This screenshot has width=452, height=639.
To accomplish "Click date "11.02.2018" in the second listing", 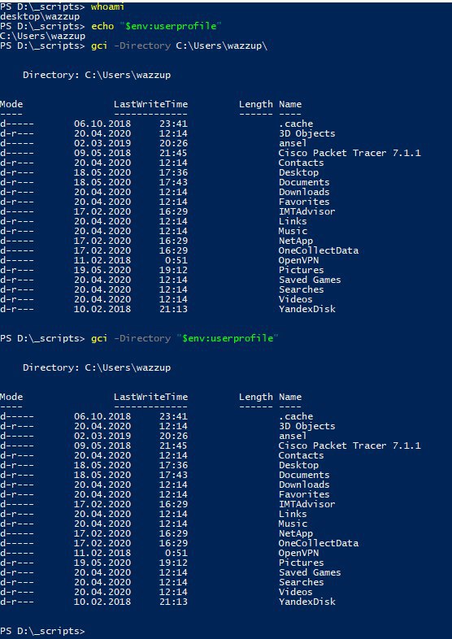I will (102, 554).
